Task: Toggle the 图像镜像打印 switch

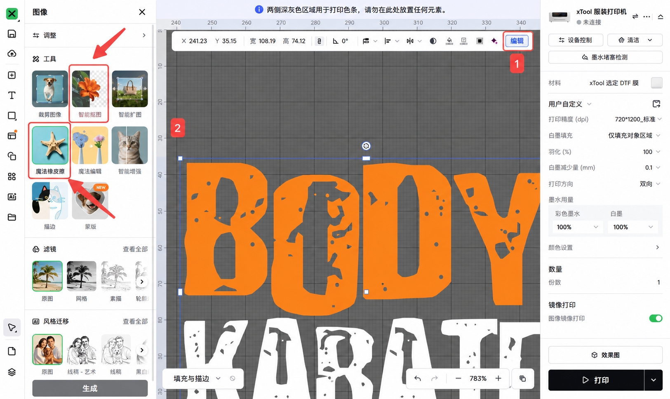Action: point(656,318)
